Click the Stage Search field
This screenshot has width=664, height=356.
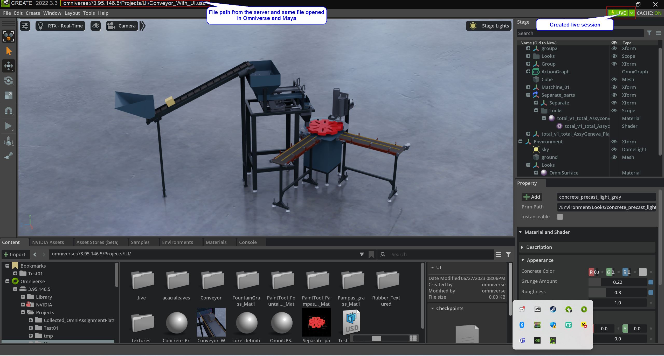(x=580, y=33)
